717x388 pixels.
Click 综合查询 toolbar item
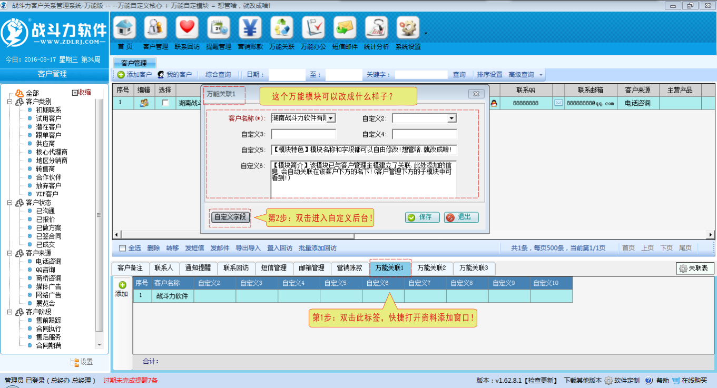pyautogui.click(x=218, y=75)
